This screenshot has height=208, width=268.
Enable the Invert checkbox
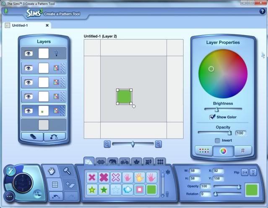tap(217, 141)
